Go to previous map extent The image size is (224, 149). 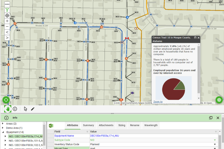[x=7, y=32]
